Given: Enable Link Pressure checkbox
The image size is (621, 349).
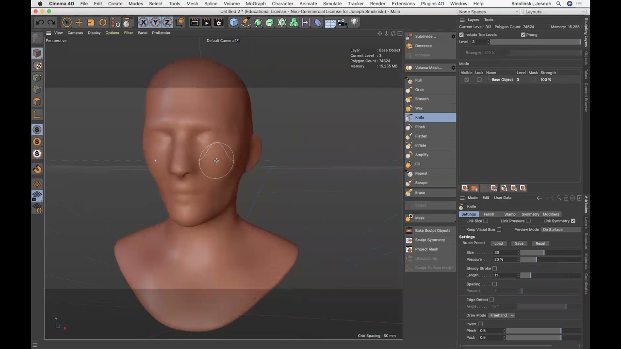Looking at the screenshot, I should [x=528, y=221].
